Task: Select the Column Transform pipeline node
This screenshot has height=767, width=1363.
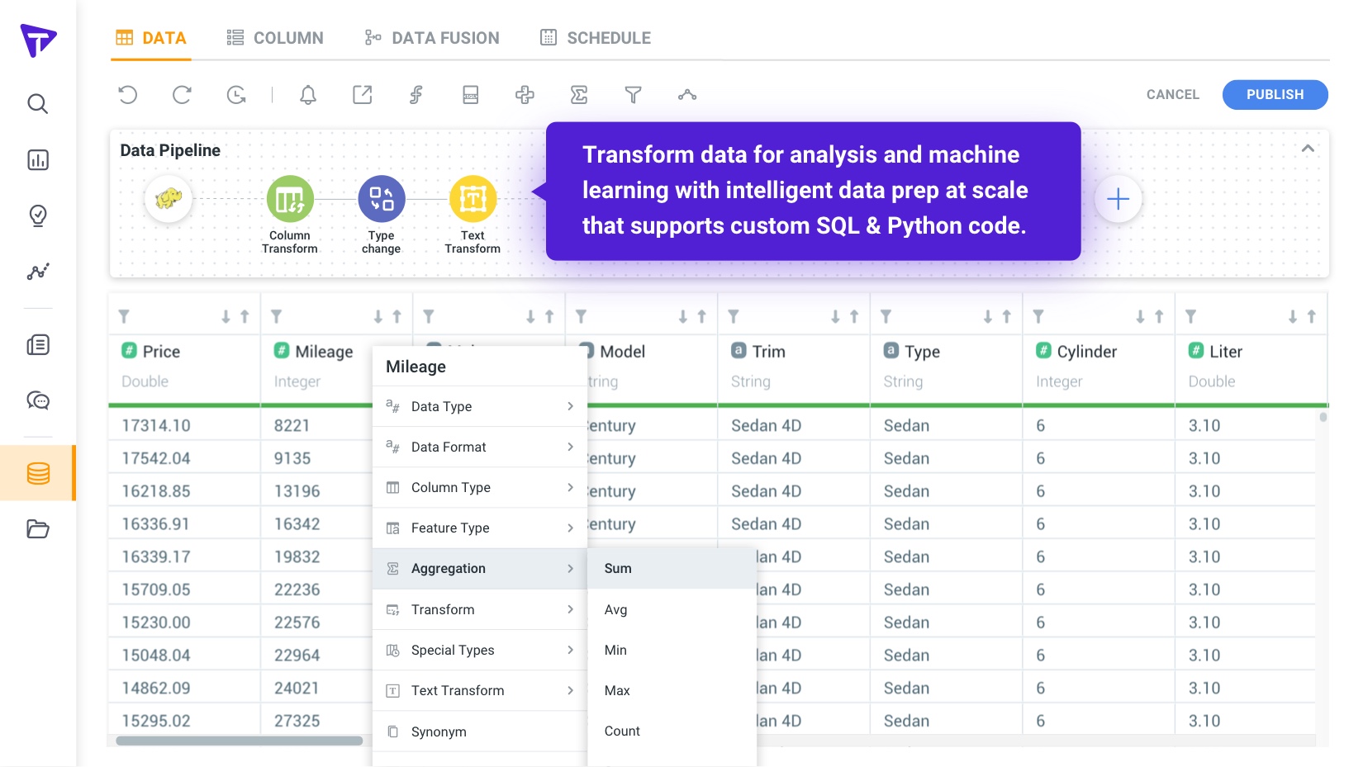Action: coord(290,199)
